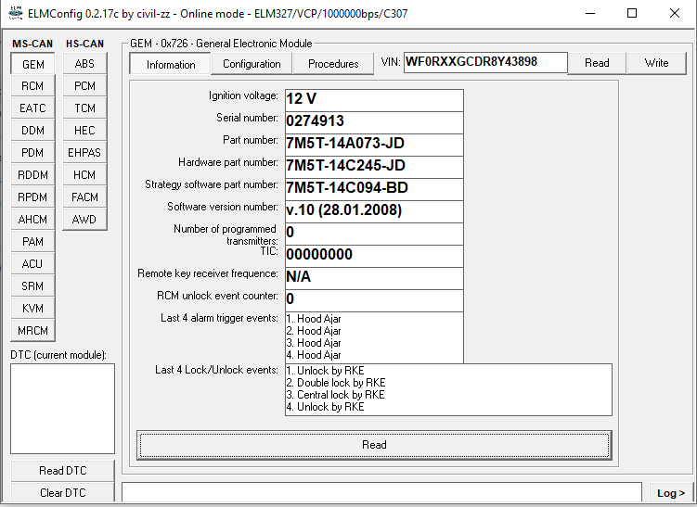The height and width of the screenshot is (507, 697).
Task: Select the KVM module button
Action: pyautogui.click(x=32, y=309)
